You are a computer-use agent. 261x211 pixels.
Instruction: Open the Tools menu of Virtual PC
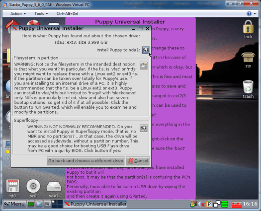coord(41,13)
